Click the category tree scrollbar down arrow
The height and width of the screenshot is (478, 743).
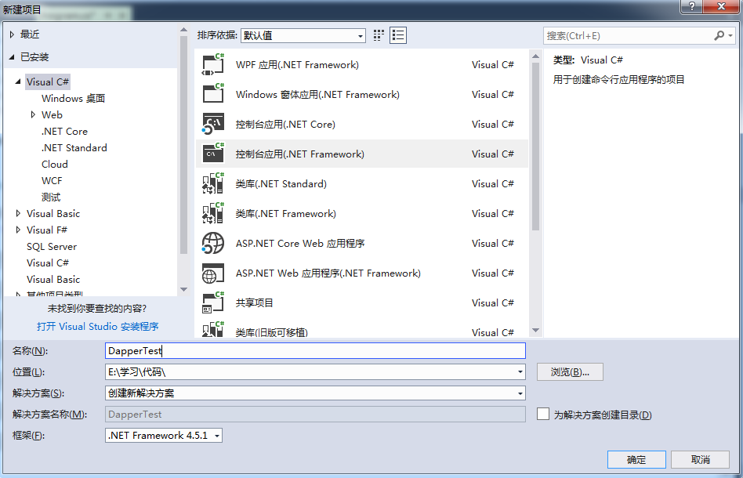click(184, 289)
